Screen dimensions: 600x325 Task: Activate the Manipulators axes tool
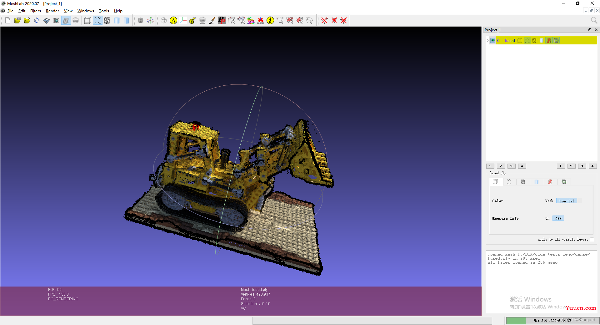tap(183, 21)
